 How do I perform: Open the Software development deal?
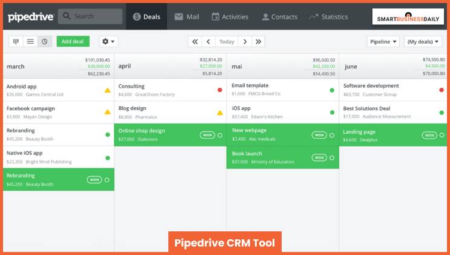click(x=393, y=90)
